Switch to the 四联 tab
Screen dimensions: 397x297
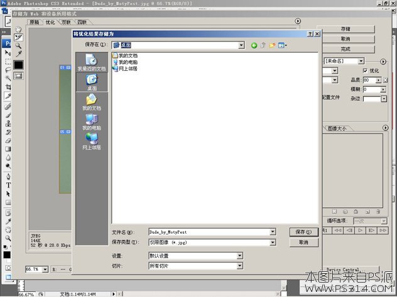82,22
